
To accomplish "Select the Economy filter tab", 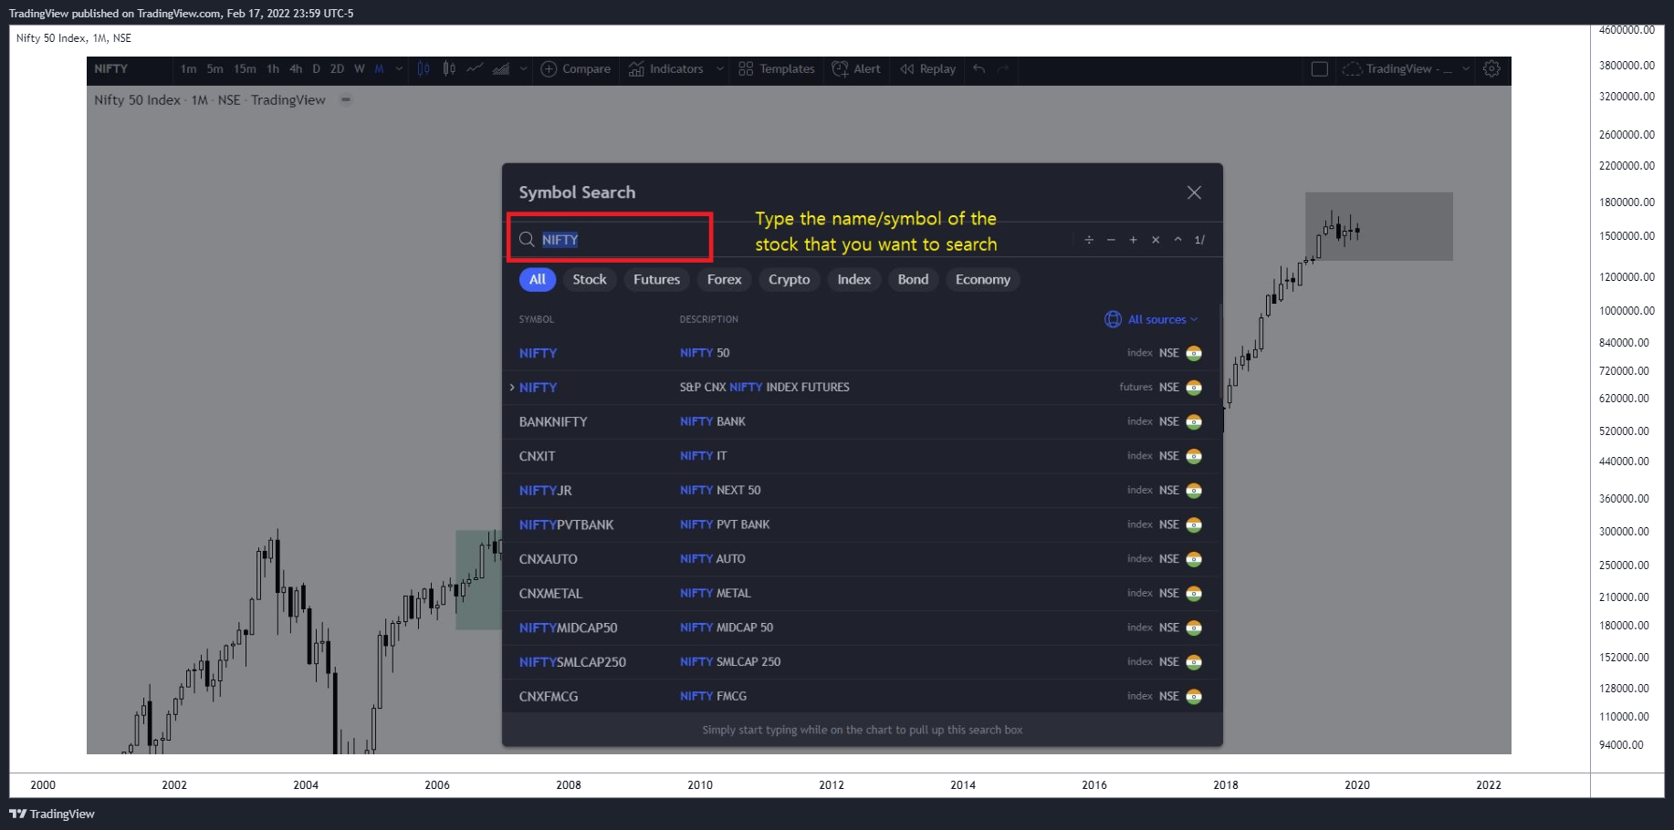I will 983,279.
